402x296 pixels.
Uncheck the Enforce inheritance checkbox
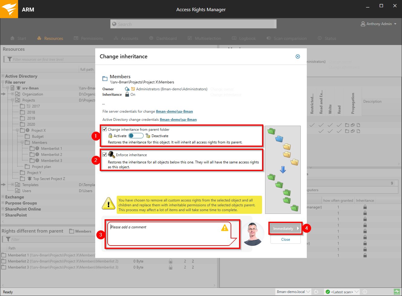[105, 155]
